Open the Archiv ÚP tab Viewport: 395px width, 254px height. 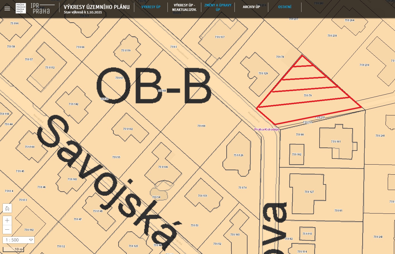click(251, 7)
